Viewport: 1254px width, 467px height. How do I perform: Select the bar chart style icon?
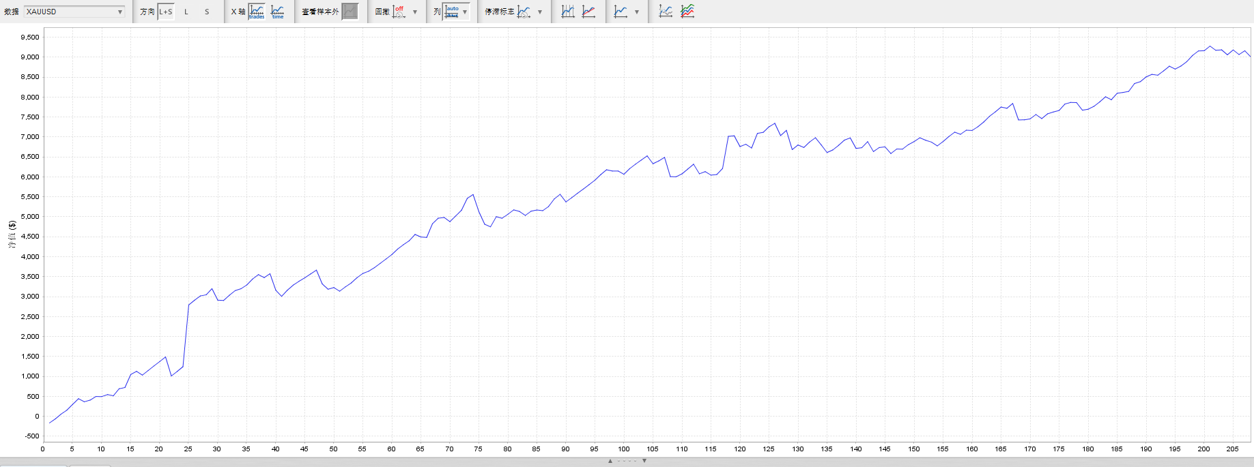(x=568, y=12)
